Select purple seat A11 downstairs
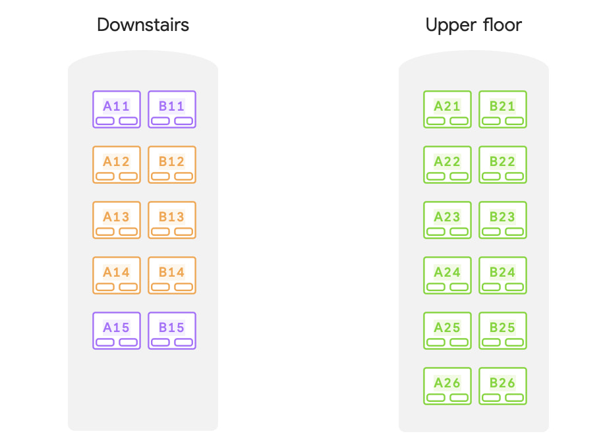601x448 pixels. point(117,109)
